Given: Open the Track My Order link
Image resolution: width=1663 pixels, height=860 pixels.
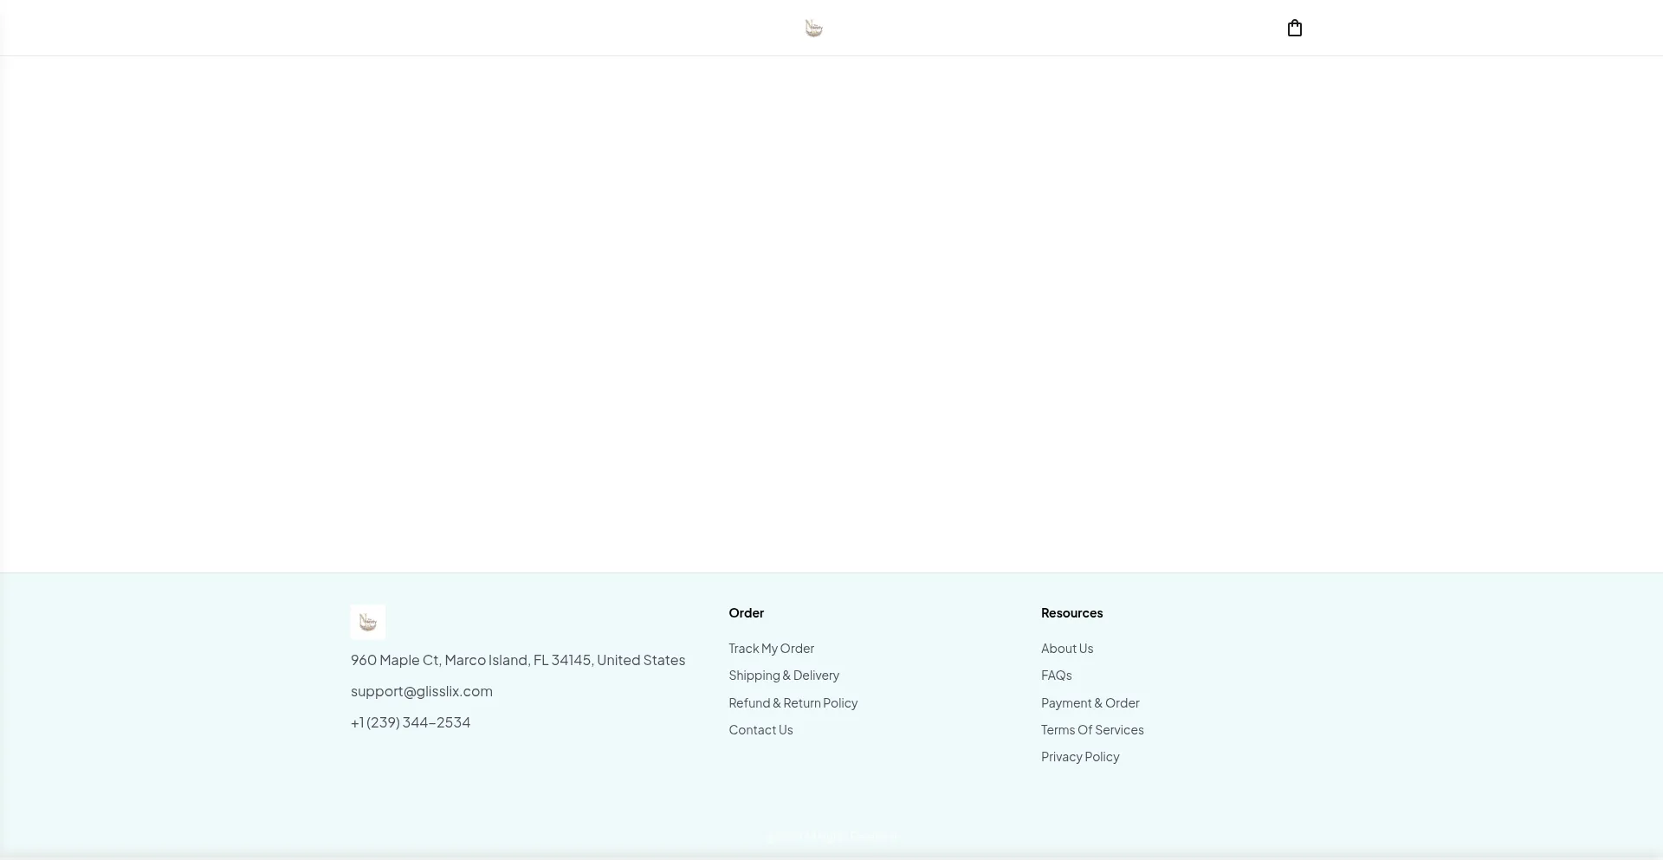Looking at the screenshot, I should pos(771,648).
